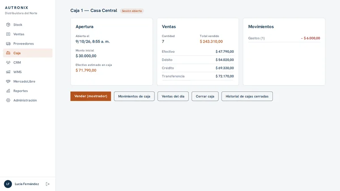Click the Movimientos card title
Image resolution: width=340 pixels, height=191 pixels.
[x=261, y=27]
